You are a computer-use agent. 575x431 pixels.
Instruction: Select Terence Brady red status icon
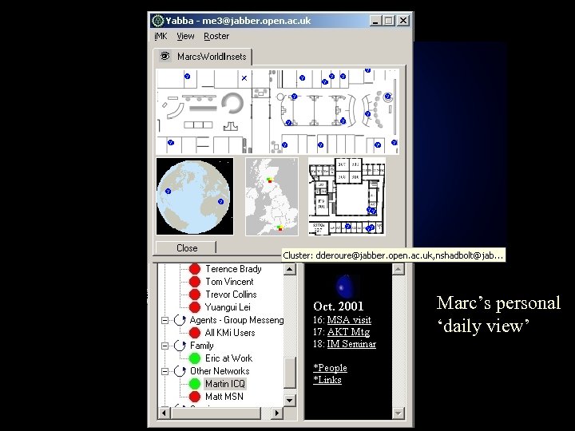(x=195, y=269)
